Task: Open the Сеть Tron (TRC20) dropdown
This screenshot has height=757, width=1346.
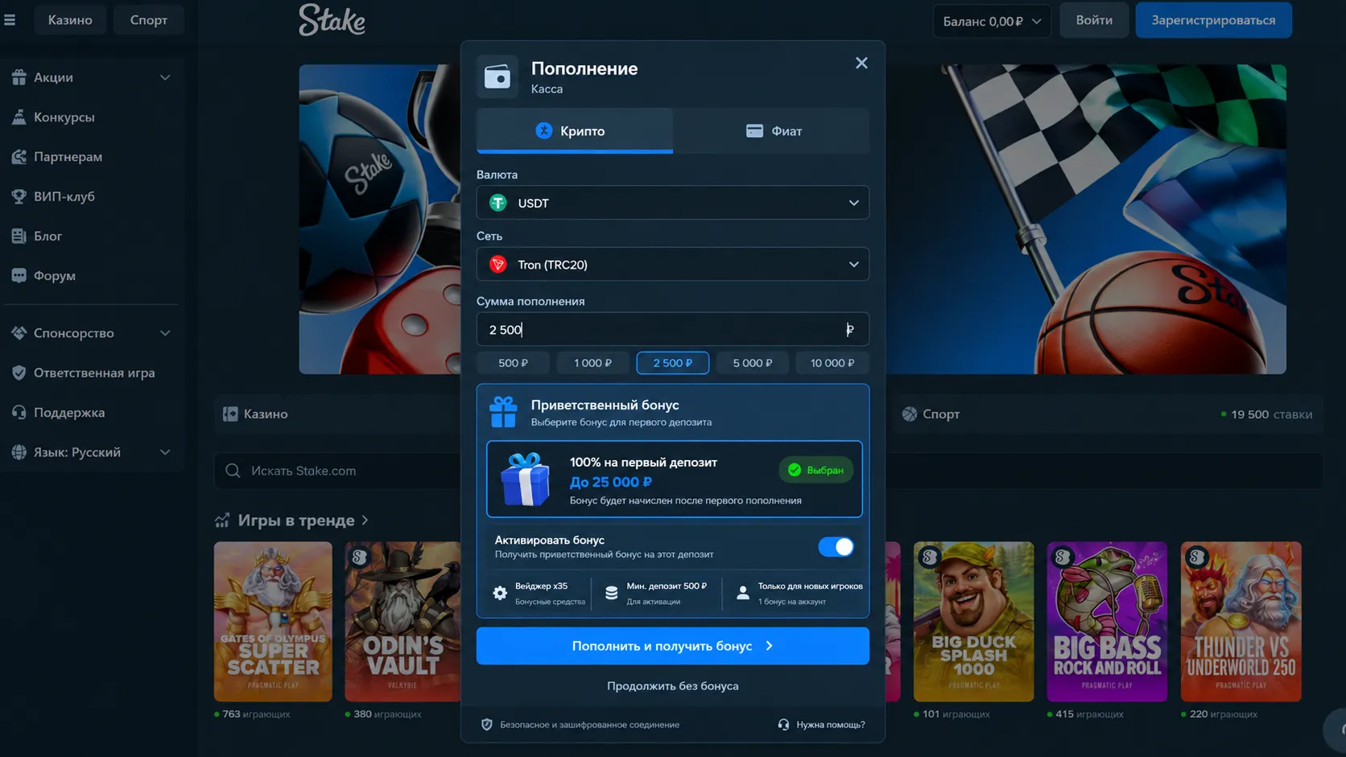Action: [x=673, y=265]
